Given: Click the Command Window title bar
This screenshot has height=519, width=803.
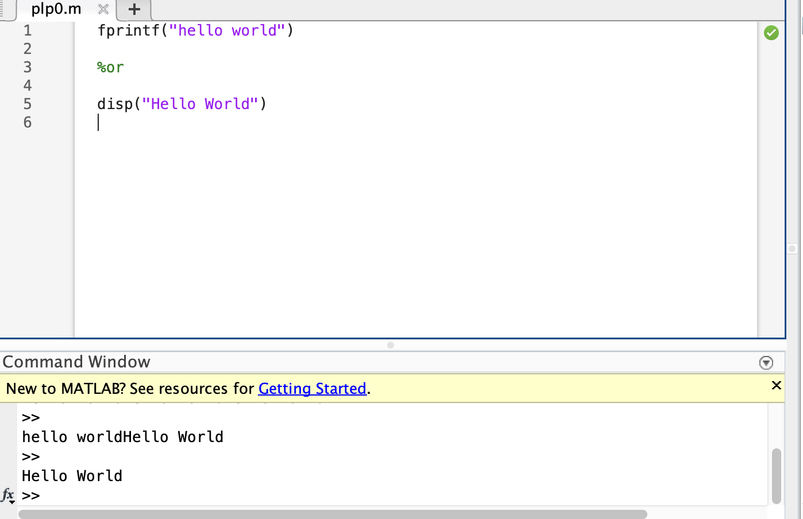Looking at the screenshot, I should coord(76,362).
